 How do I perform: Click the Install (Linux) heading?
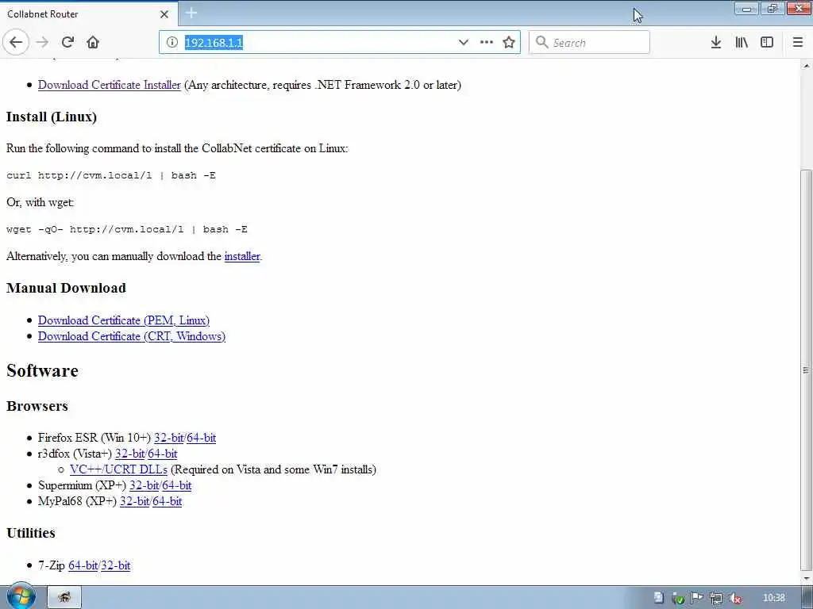pyautogui.click(x=52, y=117)
